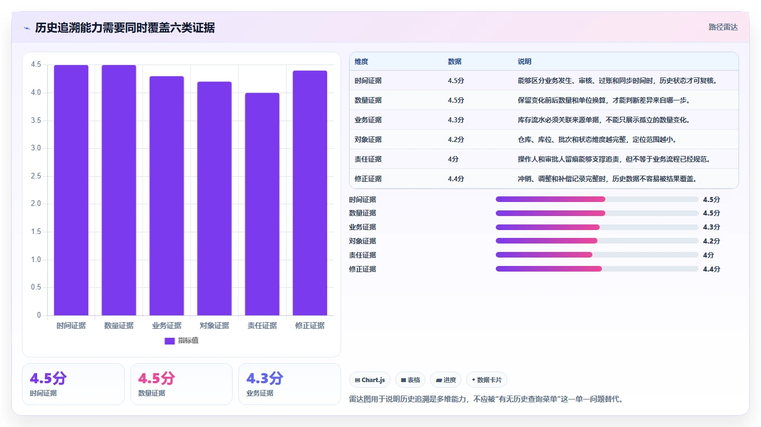Click the 路径雷达 tag in header
Screen dimensions: 761x427
[x=723, y=27]
